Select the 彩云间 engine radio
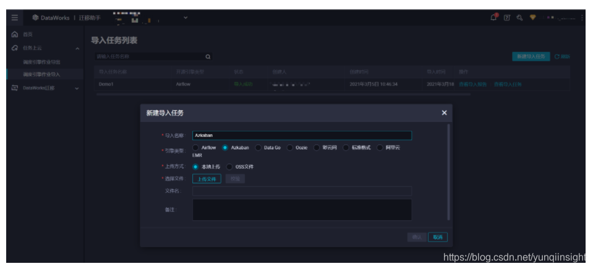Viewport: 593px width, 269px height. click(x=317, y=147)
